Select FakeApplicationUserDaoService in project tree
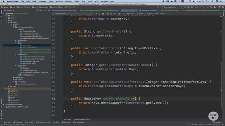Screen dimensions: 225x126 (35, 38)
